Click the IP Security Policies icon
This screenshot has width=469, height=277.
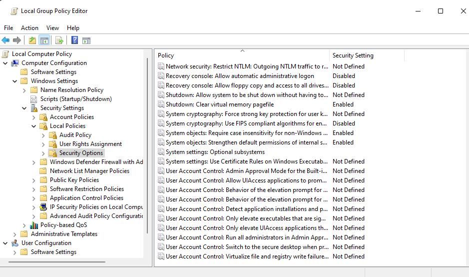[43, 207]
